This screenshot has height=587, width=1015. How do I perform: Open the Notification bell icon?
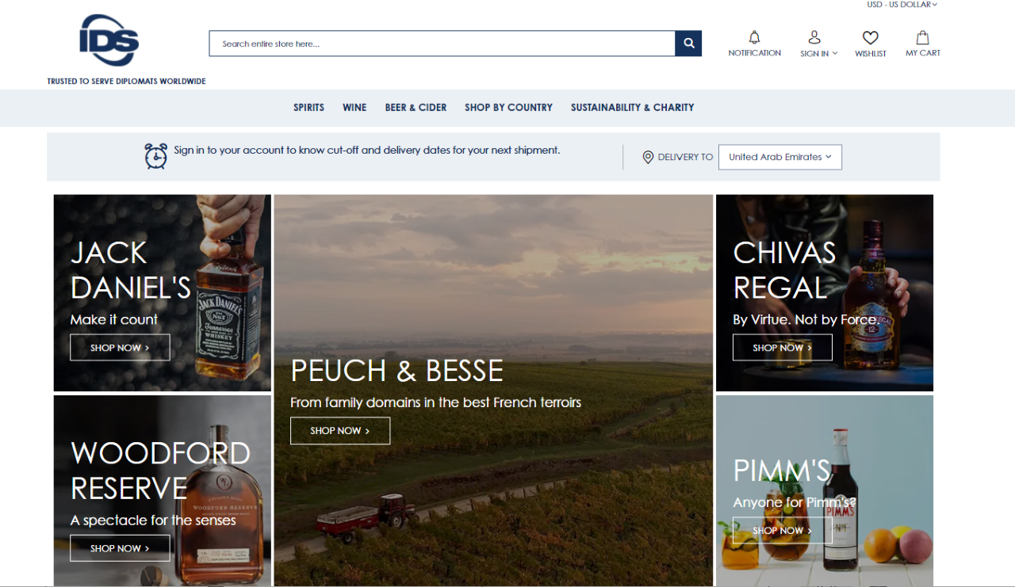coord(754,37)
